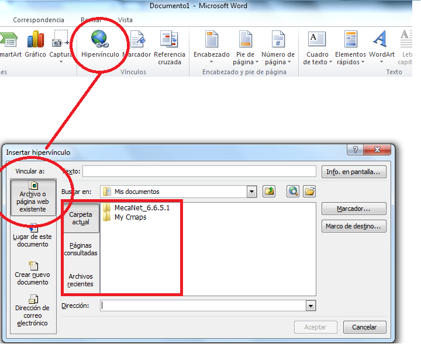
Task: Open Referencia cruzada in the ribbon
Action: tap(170, 47)
